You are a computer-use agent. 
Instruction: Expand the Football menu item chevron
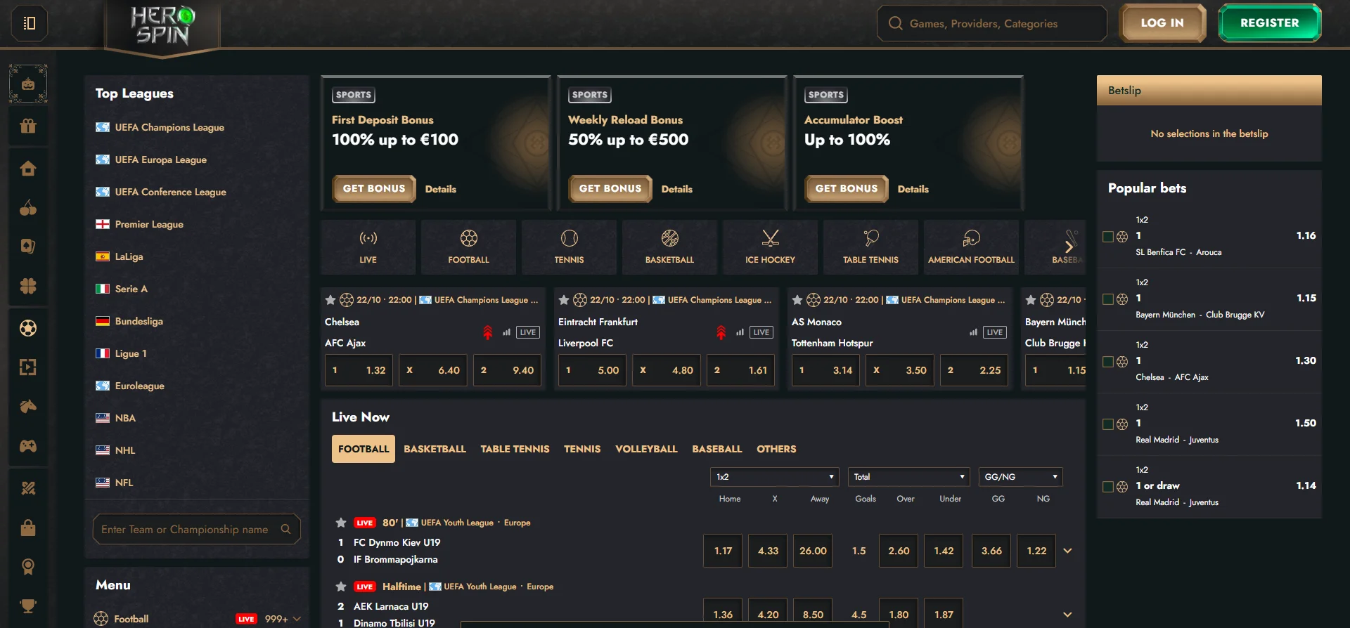point(297,619)
